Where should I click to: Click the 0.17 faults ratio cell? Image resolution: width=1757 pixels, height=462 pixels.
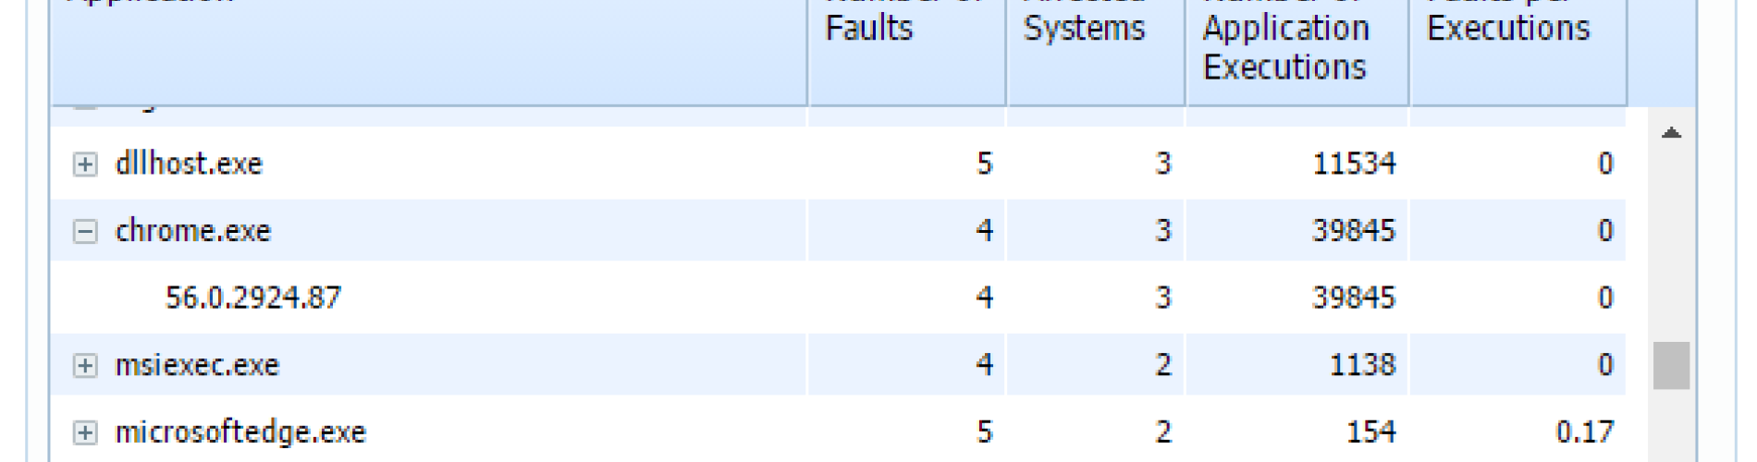1585,432
